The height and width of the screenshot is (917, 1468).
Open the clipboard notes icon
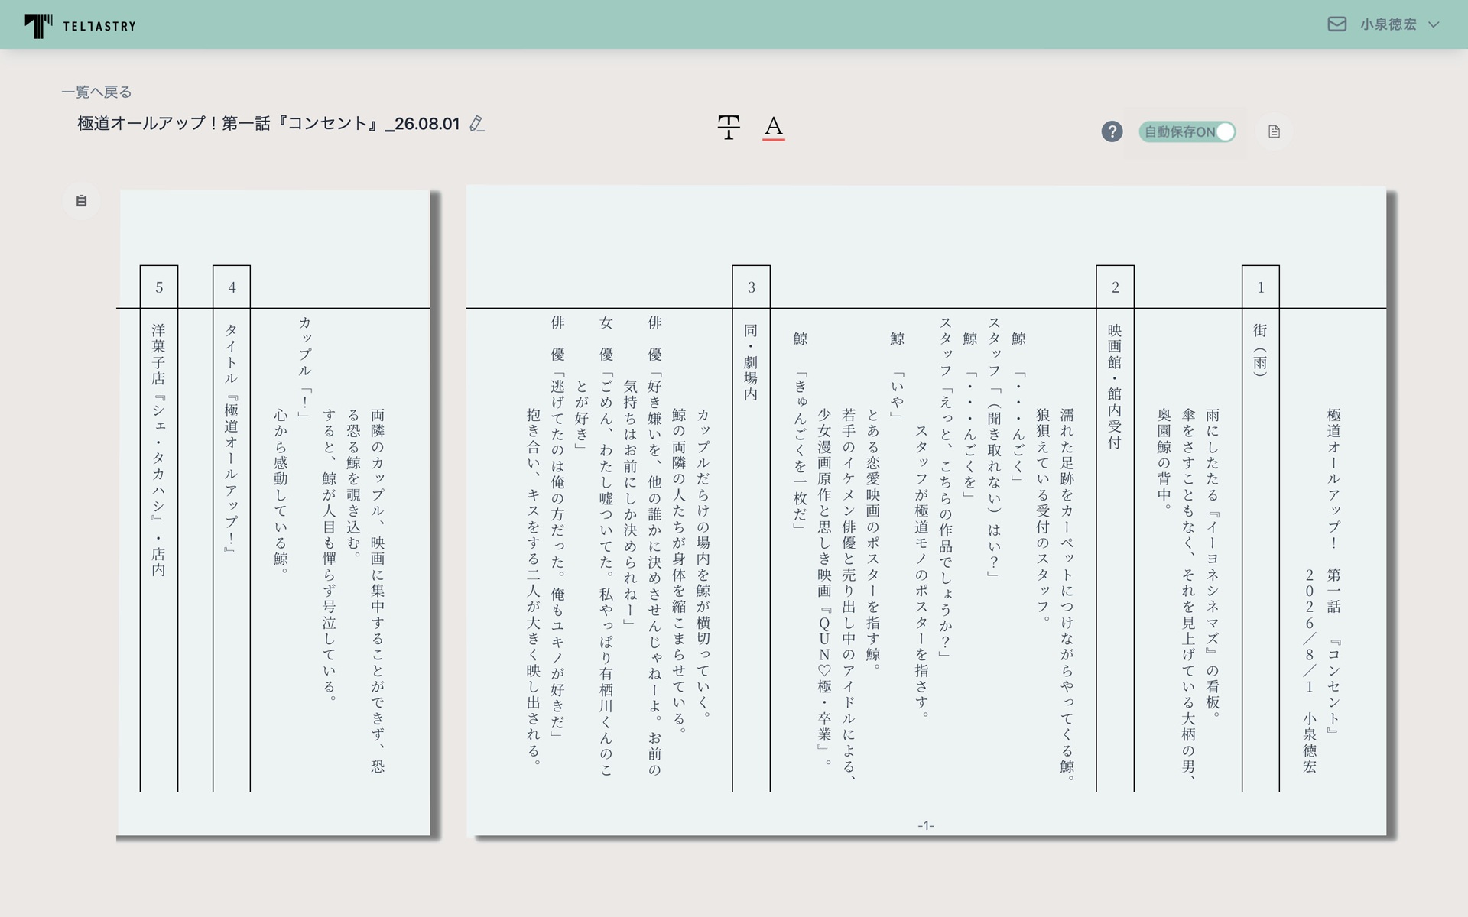point(81,201)
